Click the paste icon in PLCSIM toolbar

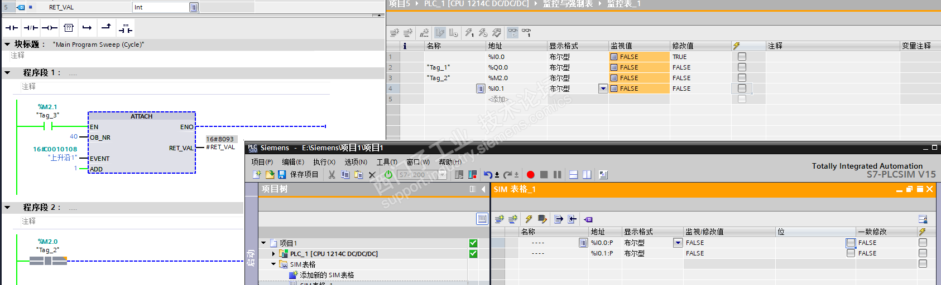(359, 175)
